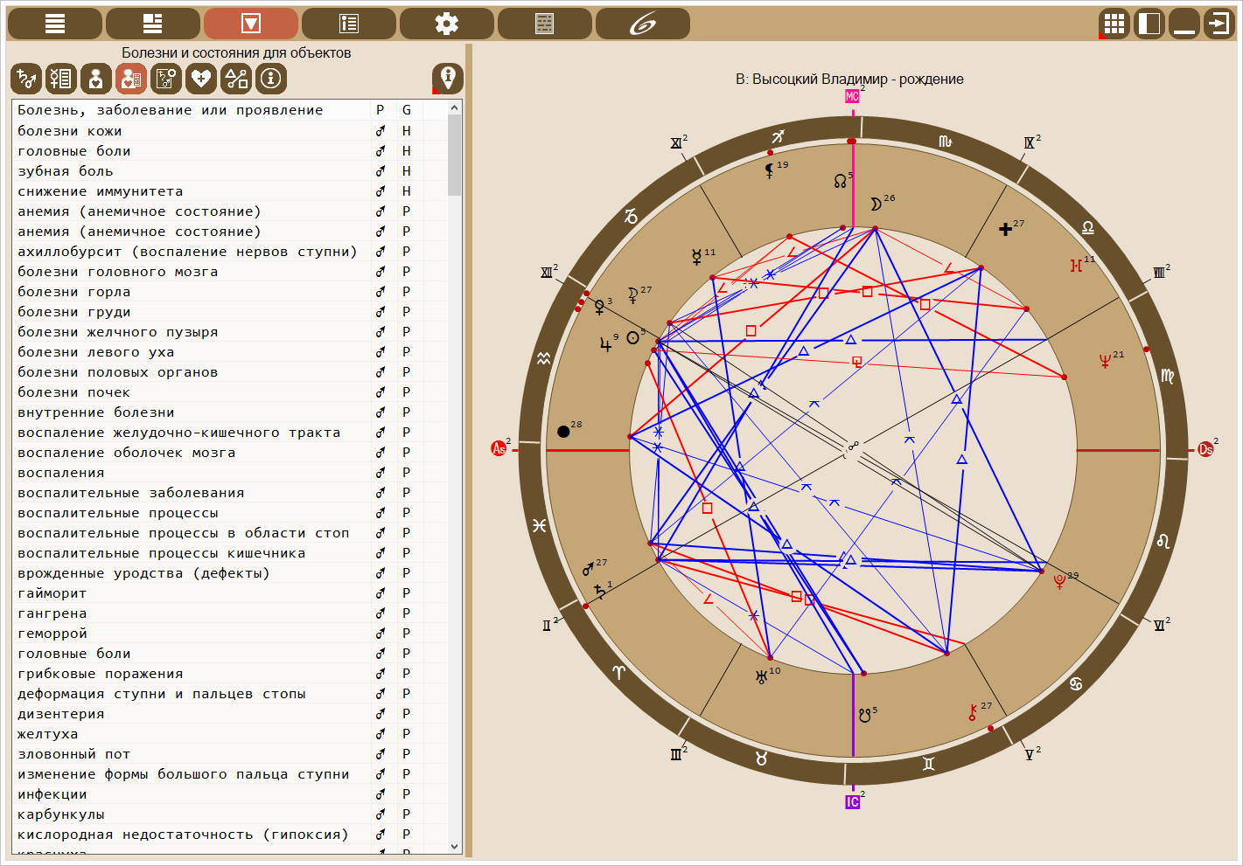Click the exit arrow icon at top right
The width and height of the screenshot is (1243, 866).
[1218, 24]
